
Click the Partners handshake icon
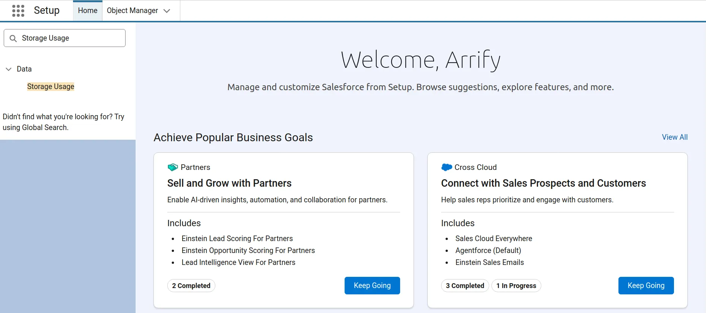pos(172,167)
